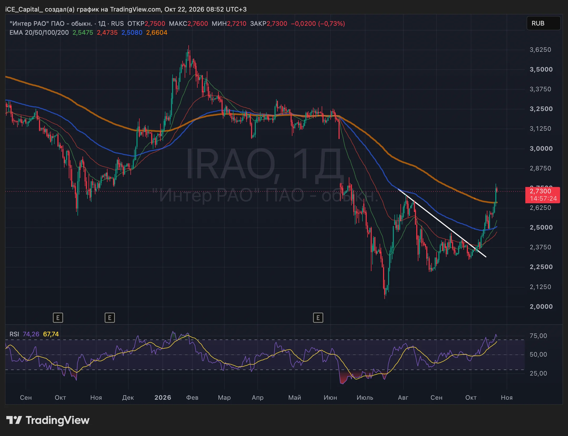The image size is (568, 436).
Task: Click the 25,00 RSI axis label
Action: click(538, 373)
